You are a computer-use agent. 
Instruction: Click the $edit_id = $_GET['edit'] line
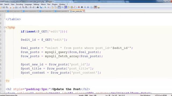tap(44, 40)
